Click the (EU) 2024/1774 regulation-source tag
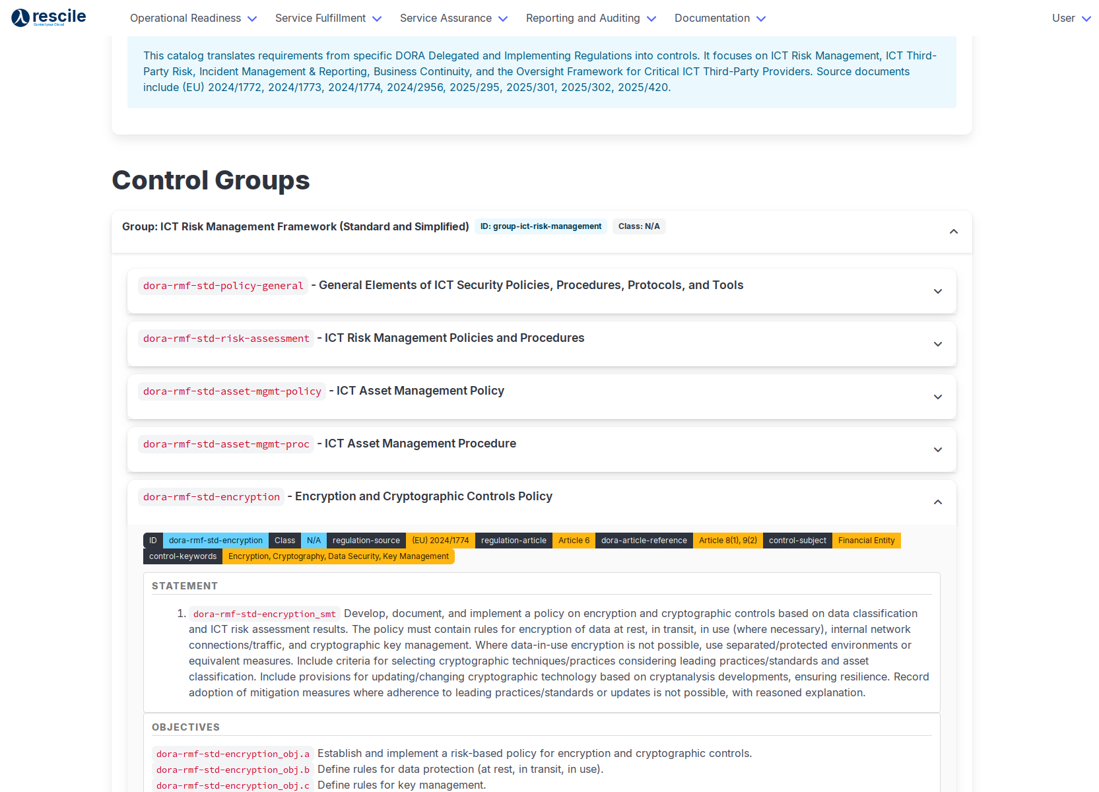The width and height of the screenshot is (1099, 792). tap(440, 541)
